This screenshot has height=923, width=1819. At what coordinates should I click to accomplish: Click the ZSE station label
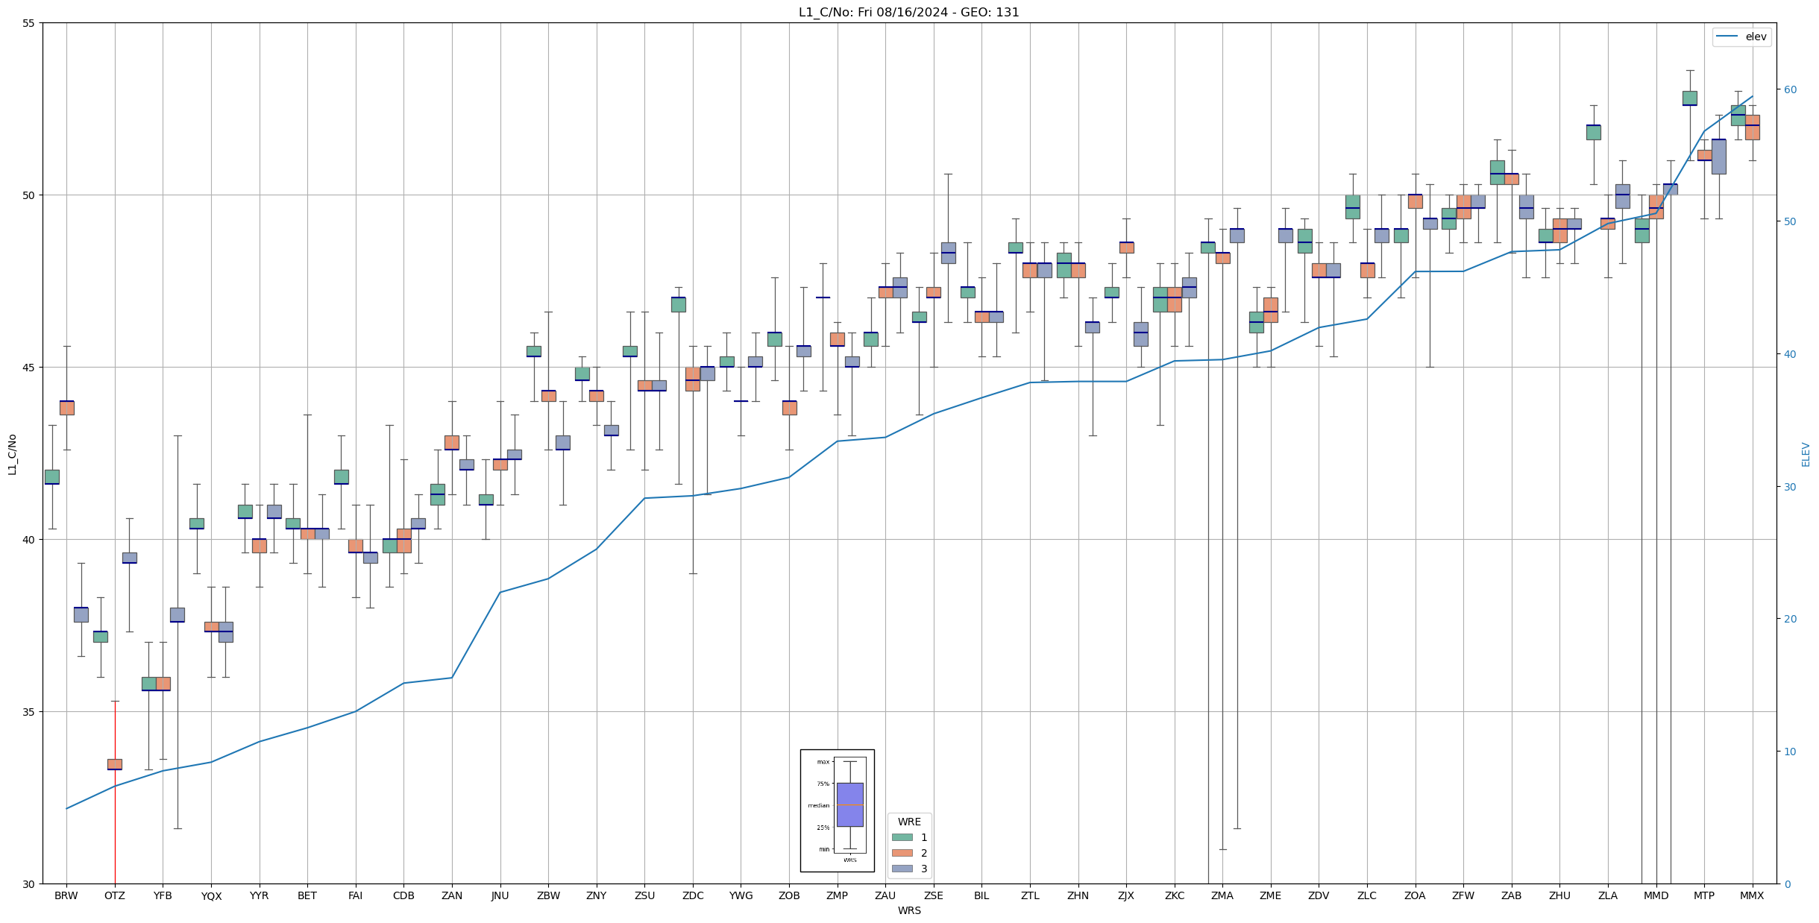click(x=934, y=895)
